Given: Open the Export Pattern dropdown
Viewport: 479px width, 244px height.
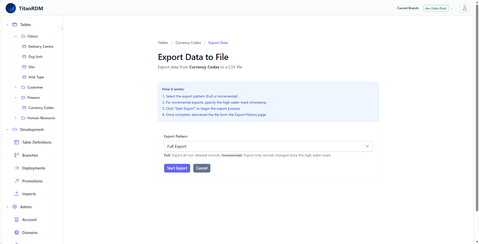Looking at the screenshot, I should (x=268, y=146).
